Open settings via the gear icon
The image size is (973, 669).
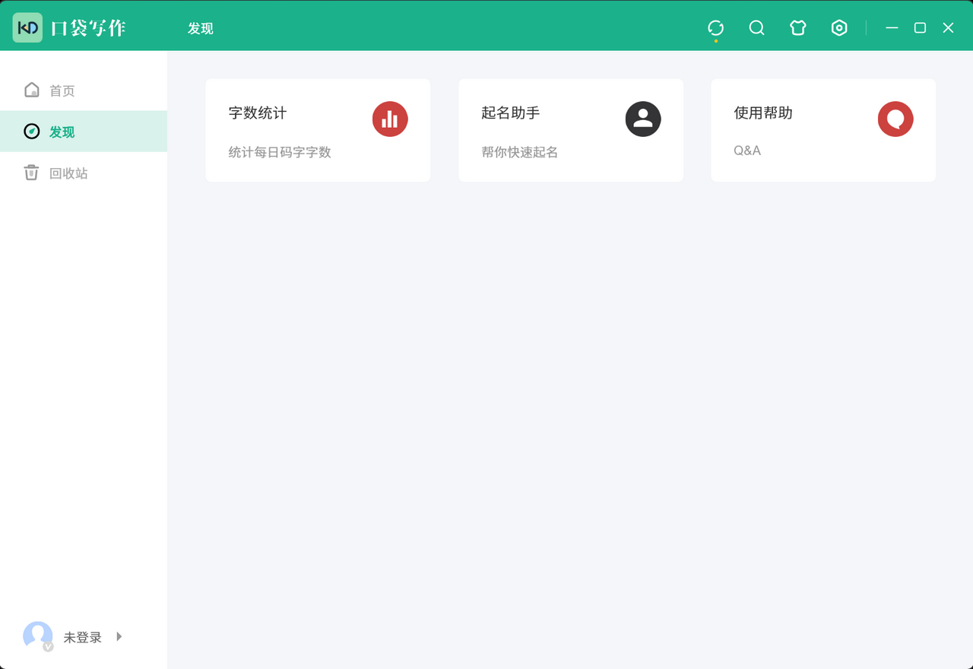[x=839, y=27]
